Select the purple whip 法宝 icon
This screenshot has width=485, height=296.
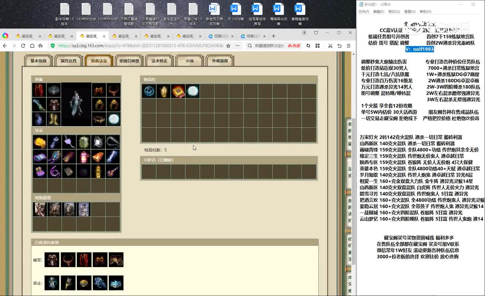coord(54,171)
